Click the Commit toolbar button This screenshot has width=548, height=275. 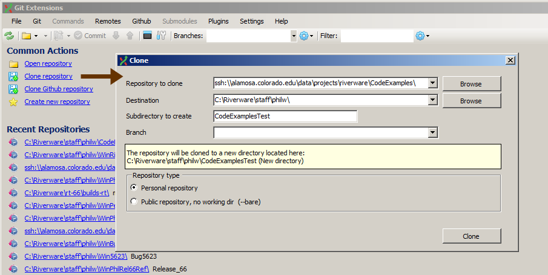(x=90, y=36)
